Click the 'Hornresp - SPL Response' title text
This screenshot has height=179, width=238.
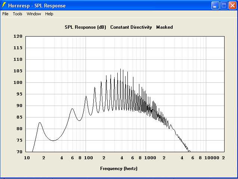[x=37, y=6]
